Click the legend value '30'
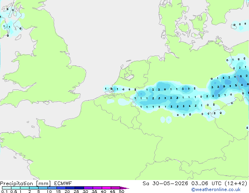 (x=86, y=191)
